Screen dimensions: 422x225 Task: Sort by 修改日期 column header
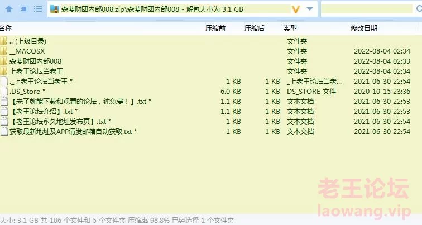click(364, 28)
